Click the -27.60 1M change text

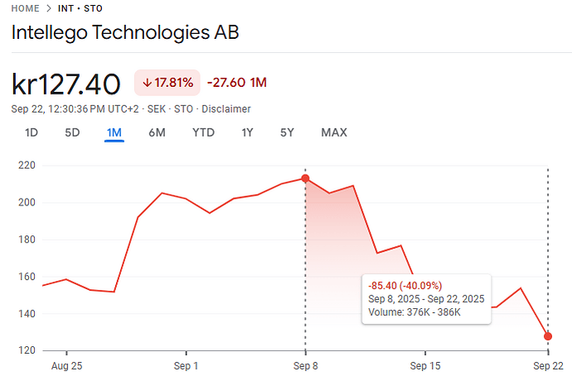tap(236, 83)
